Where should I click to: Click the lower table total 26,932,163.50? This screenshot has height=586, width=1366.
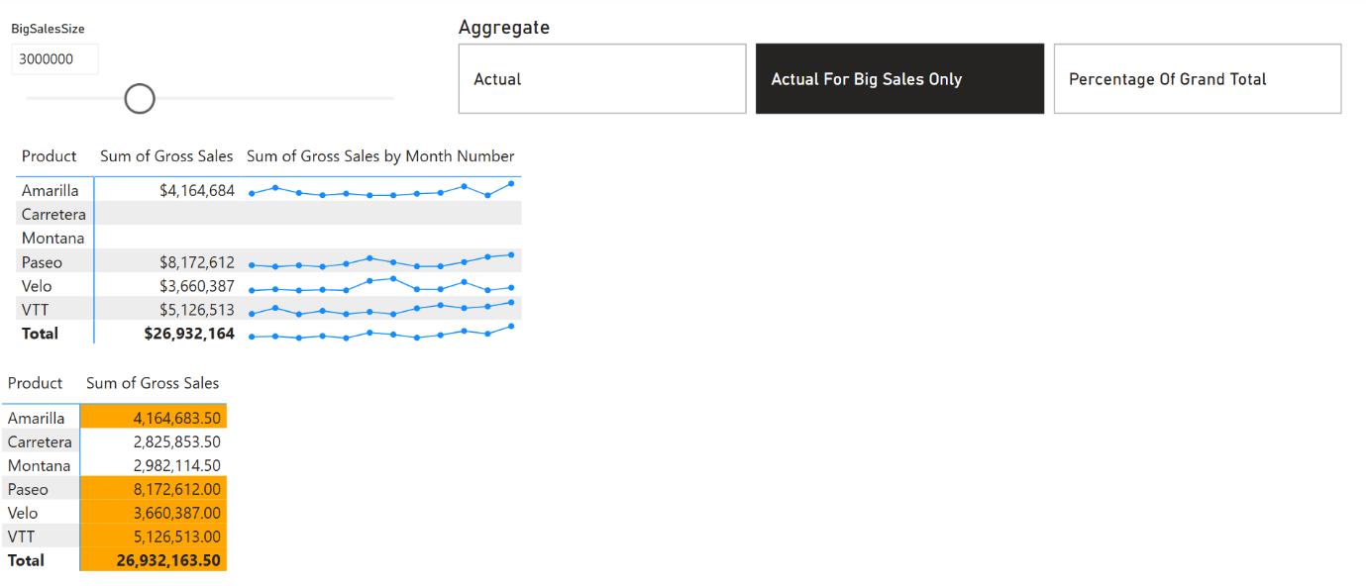click(168, 560)
